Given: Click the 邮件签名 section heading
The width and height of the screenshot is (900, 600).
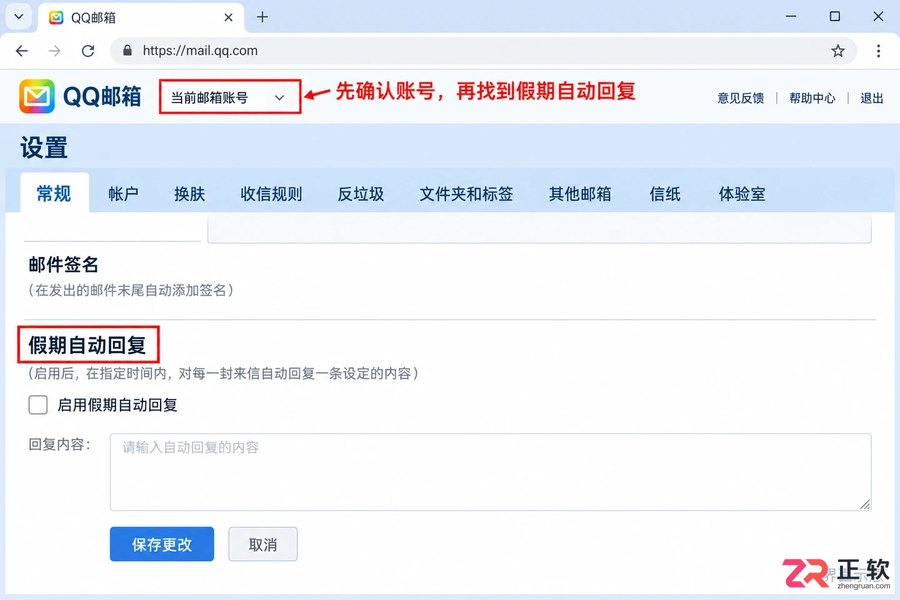Looking at the screenshot, I should (x=64, y=264).
